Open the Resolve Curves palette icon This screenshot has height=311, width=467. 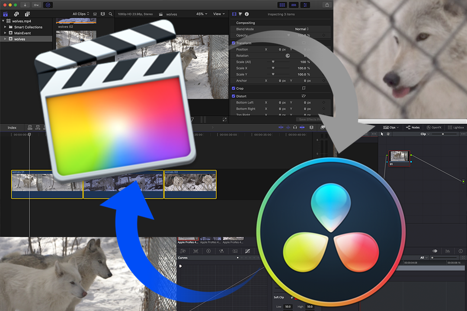coord(247,251)
